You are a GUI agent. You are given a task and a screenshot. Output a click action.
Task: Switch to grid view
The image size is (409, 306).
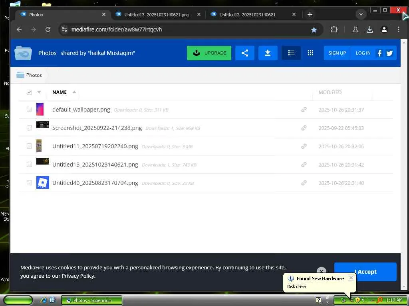coord(310,53)
